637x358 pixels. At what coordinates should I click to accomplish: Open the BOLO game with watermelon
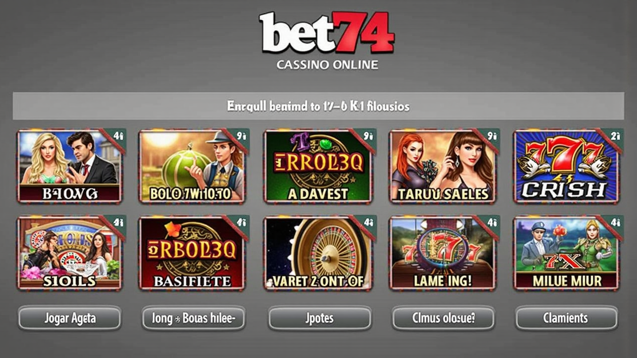pos(193,166)
